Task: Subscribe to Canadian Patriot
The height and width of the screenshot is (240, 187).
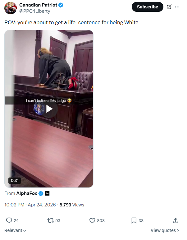Action: click(x=148, y=7)
